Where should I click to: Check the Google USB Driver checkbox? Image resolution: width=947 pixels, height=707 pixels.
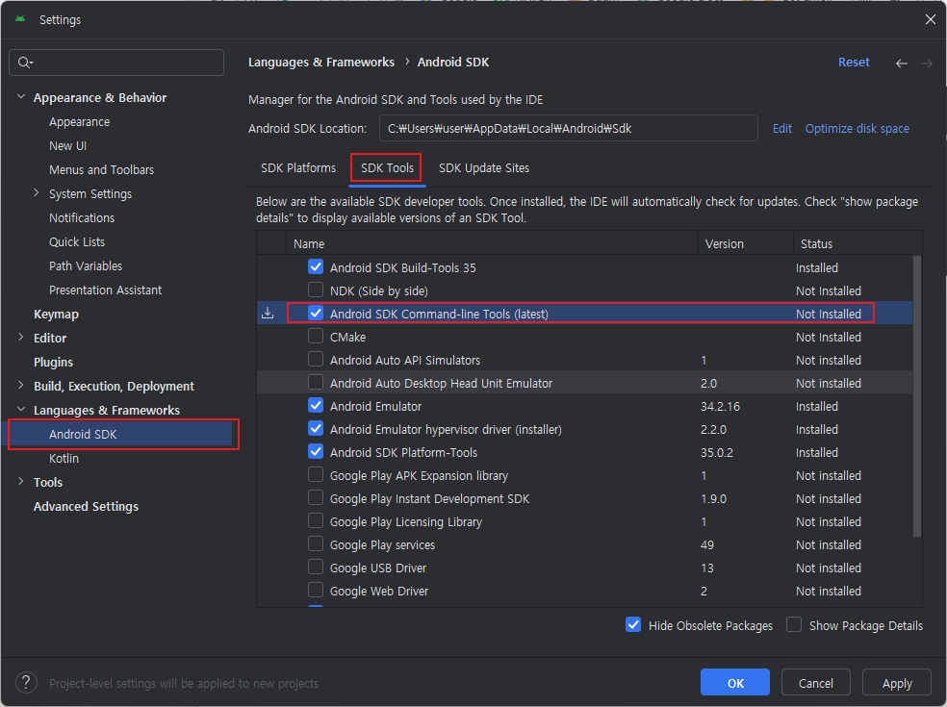pos(316,567)
